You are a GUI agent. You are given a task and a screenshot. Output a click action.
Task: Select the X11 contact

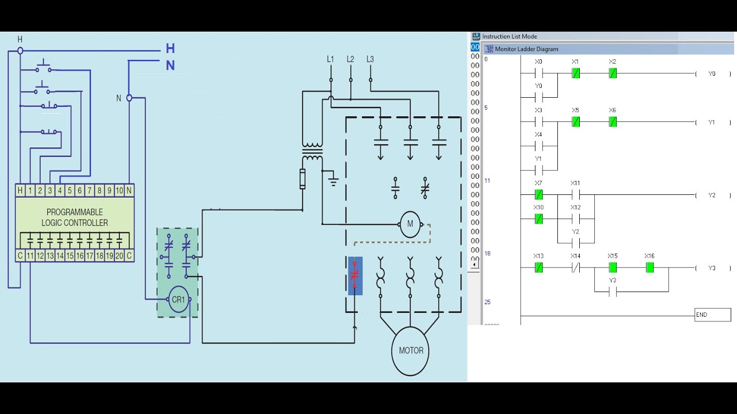575,195
